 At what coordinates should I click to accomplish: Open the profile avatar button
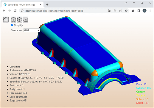(x=144, y=11)
